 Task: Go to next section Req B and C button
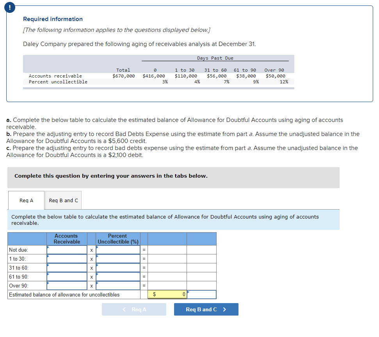[x=206, y=309]
